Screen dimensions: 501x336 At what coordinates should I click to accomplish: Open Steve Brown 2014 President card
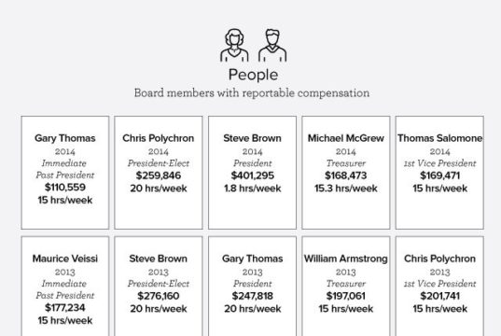[x=253, y=173]
